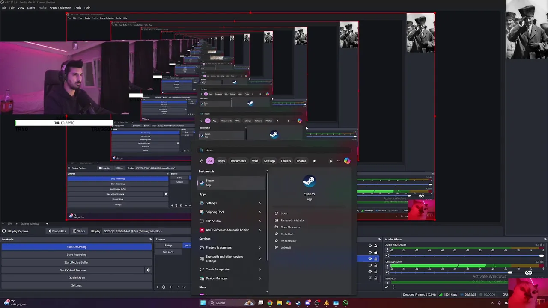This screenshot has width=548, height=308.
Task: Open the Scale to Window dropdown
Action: (34, 224)
